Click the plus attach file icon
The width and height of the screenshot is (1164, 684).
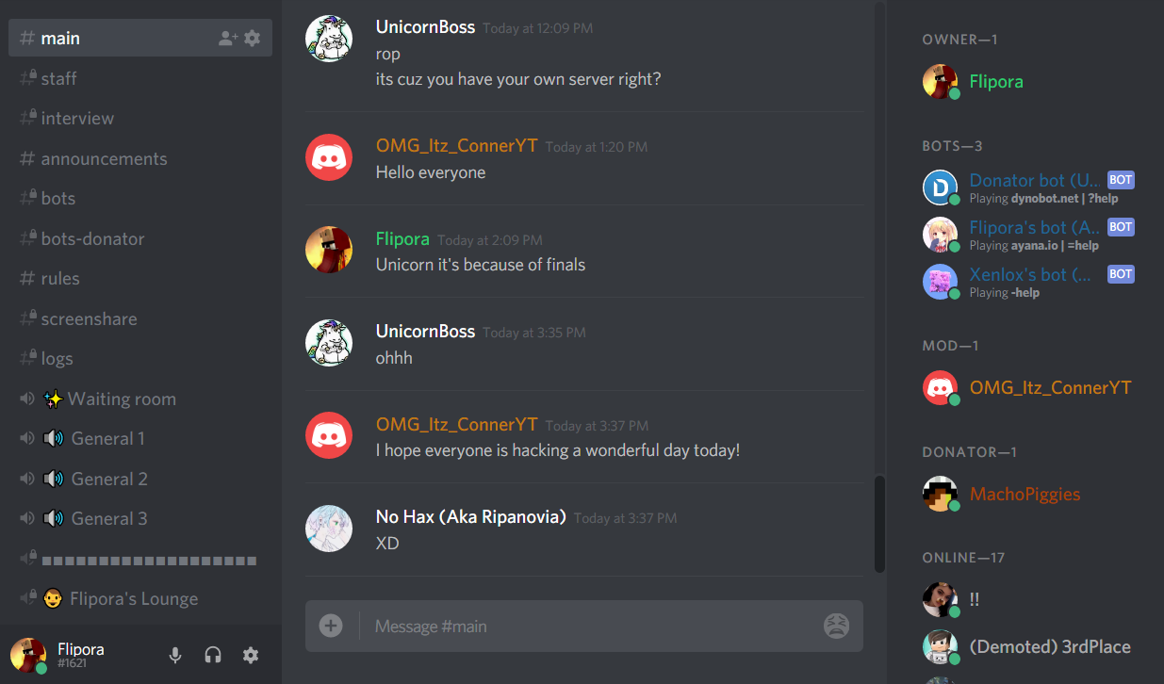coord(331,626)
